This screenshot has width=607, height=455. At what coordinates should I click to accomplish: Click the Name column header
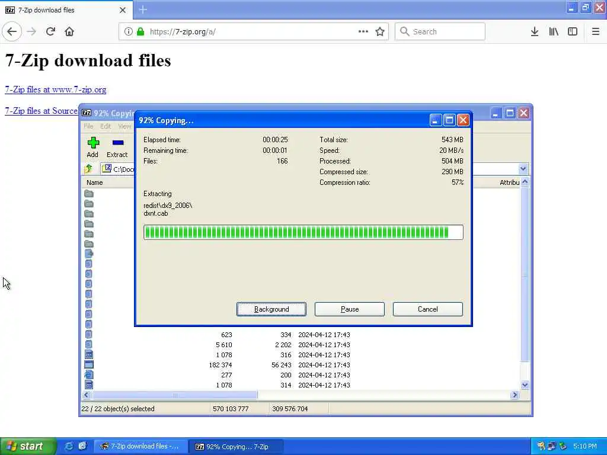[94, 182]
